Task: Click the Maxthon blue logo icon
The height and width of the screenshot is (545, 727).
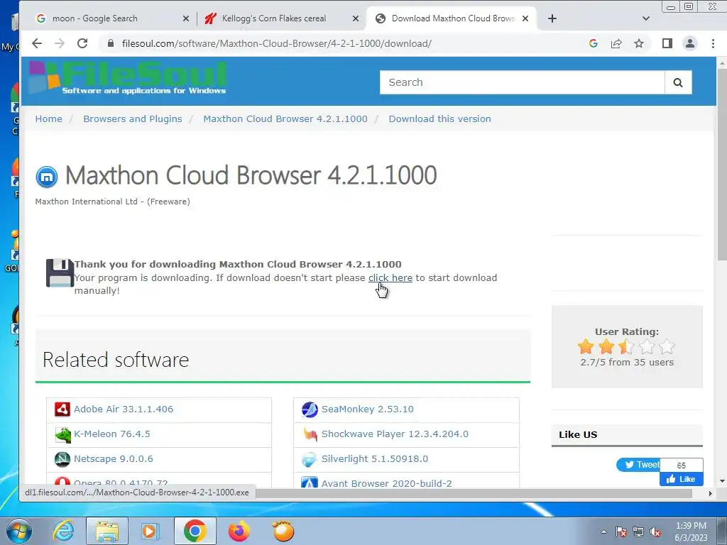Action: click(x=47, y=177)
